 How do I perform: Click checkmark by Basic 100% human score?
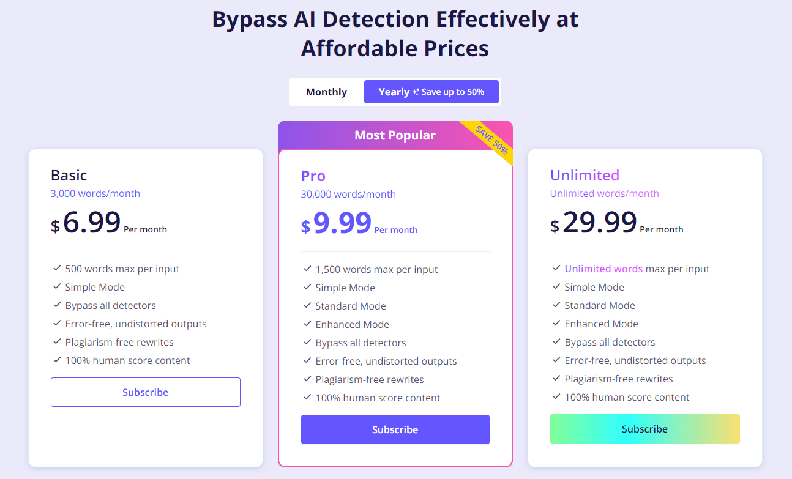57,360
